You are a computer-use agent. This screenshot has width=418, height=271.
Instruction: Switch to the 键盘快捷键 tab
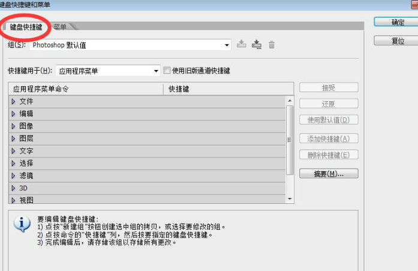tap(26, 27)
